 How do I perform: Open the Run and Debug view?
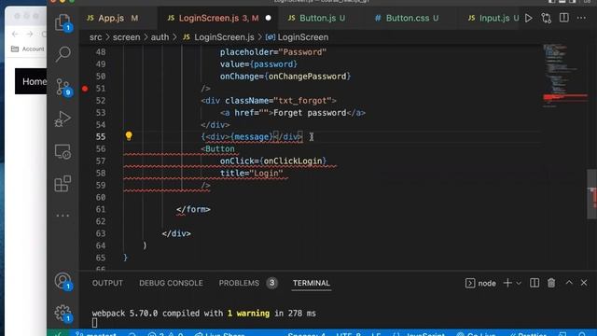tap(62, 119)
